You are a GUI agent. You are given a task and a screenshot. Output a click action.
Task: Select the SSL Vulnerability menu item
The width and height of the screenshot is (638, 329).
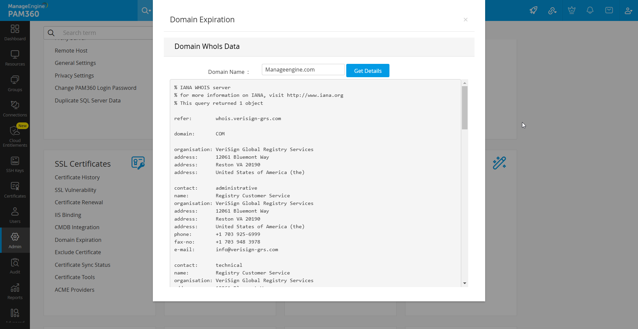[x=75, y=190]
